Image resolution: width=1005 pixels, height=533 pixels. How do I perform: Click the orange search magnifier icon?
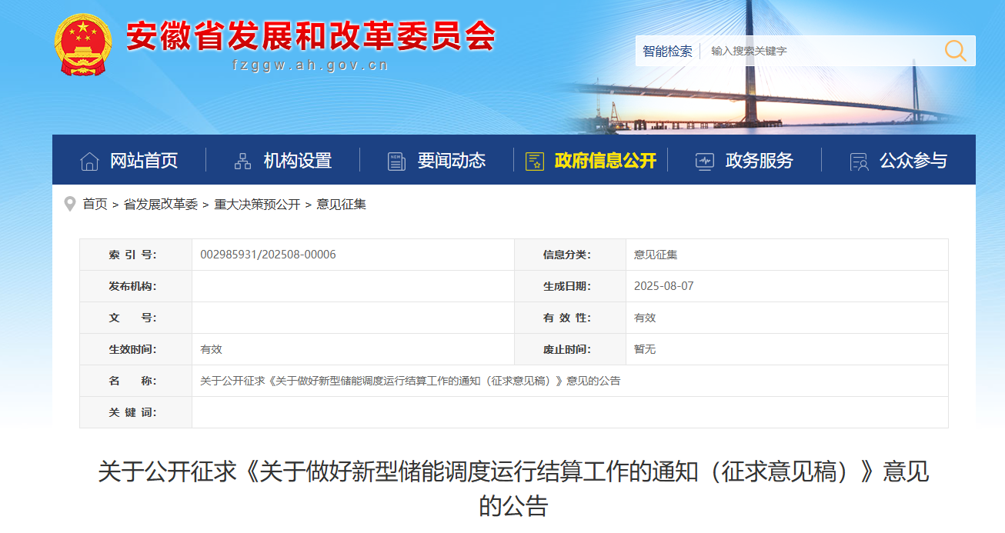(x=955, y=51)
